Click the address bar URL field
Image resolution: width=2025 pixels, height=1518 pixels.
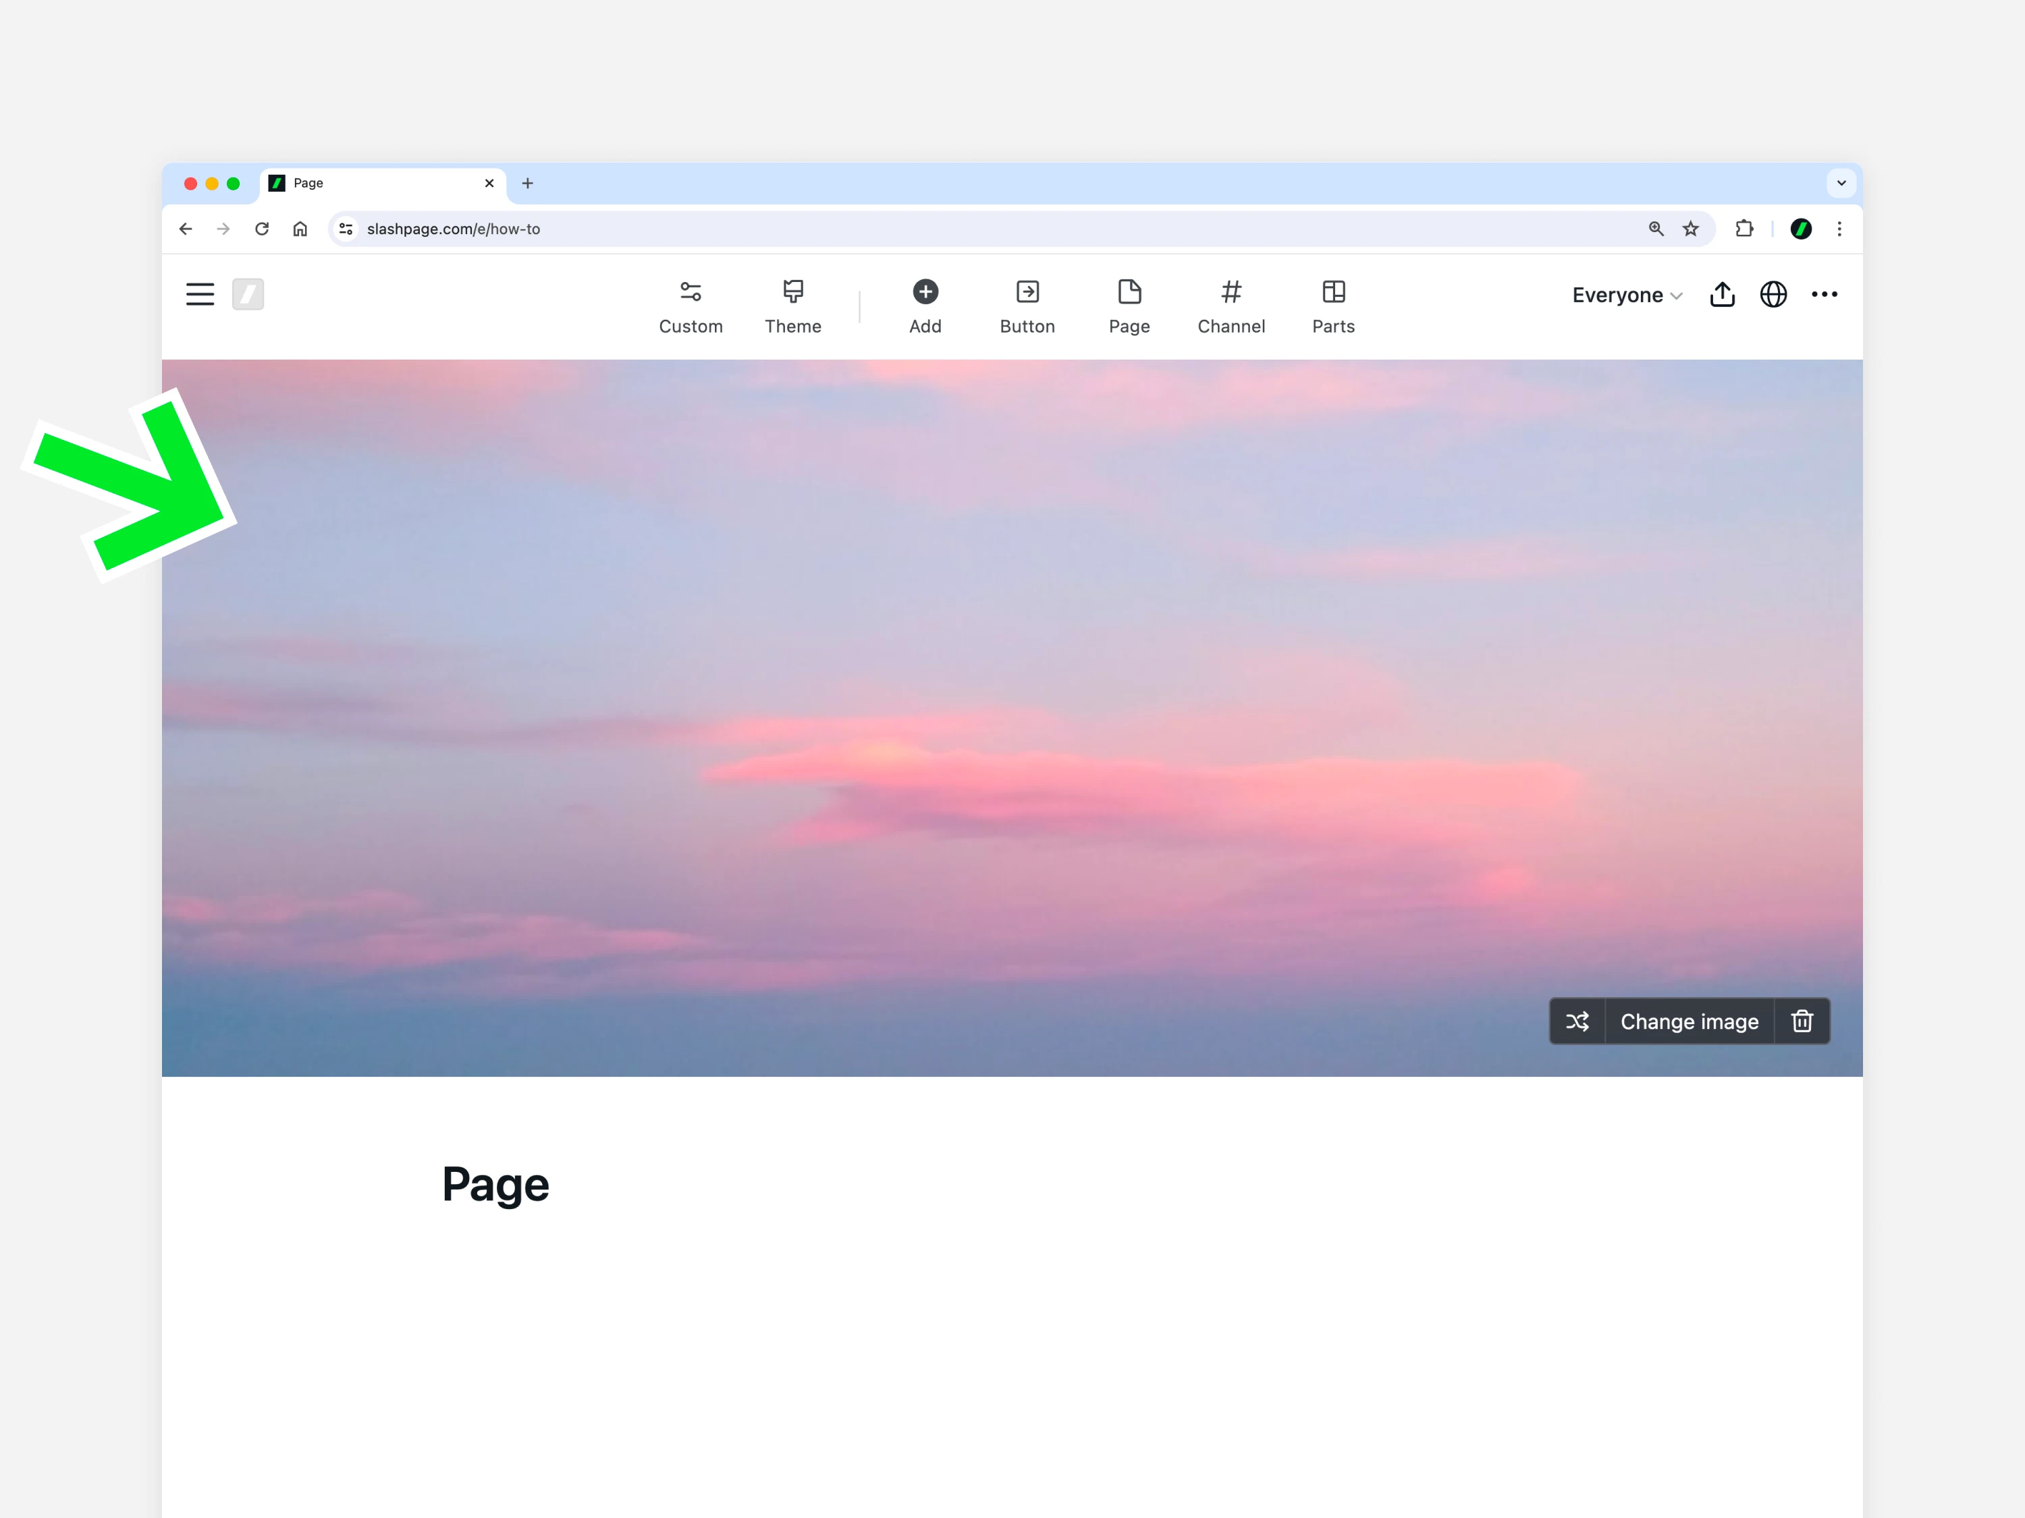coord(1021,229)
